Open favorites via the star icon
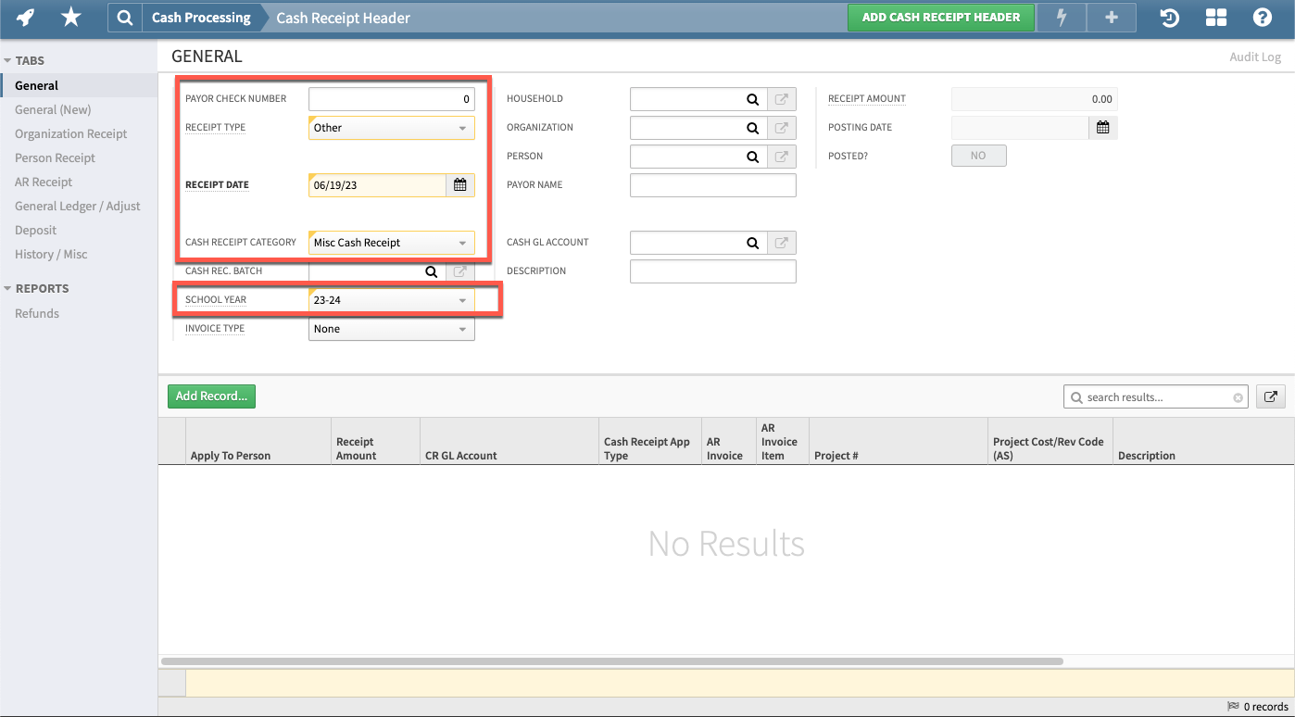 tap(70, 17)
